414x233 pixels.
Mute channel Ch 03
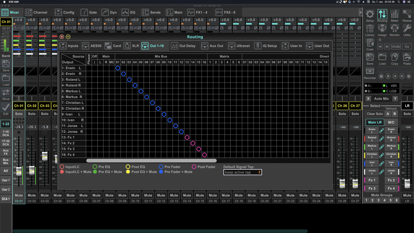(45, 195)
